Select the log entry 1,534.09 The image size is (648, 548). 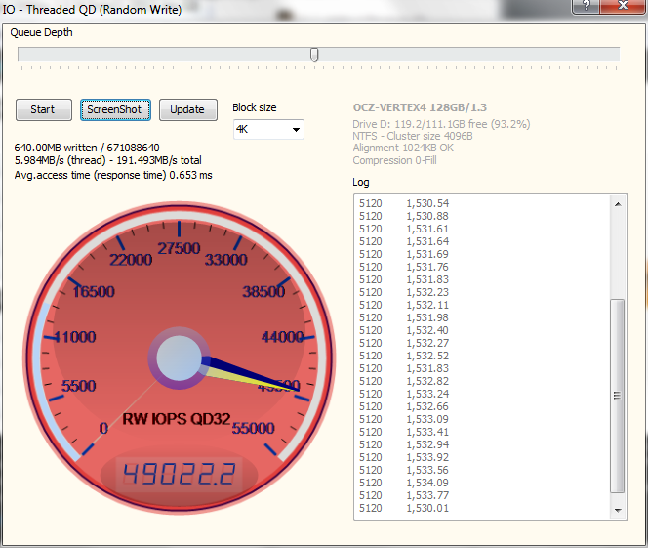coord(429,483)
